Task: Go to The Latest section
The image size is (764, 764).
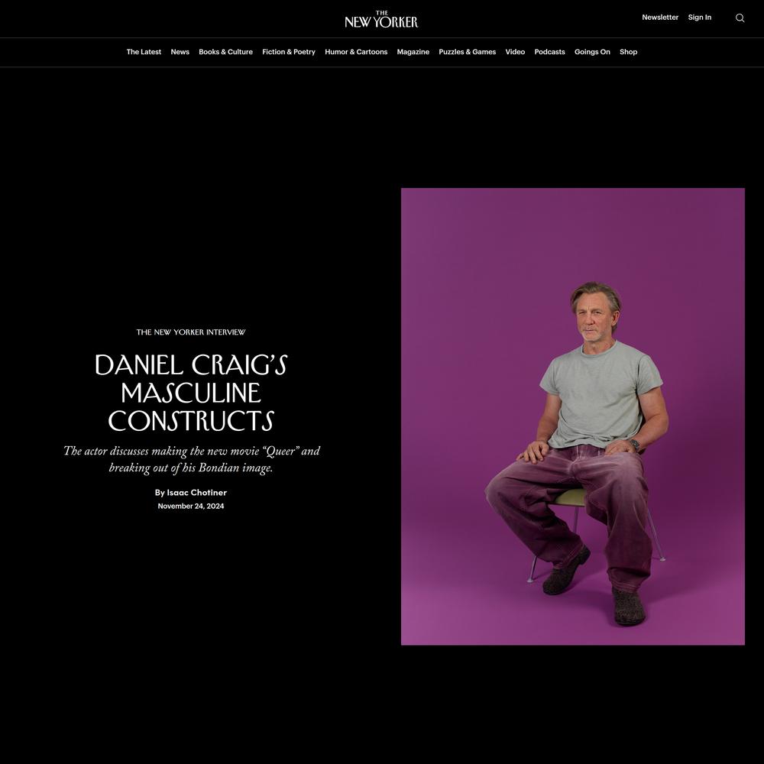Action: click(x=144, y=52)
